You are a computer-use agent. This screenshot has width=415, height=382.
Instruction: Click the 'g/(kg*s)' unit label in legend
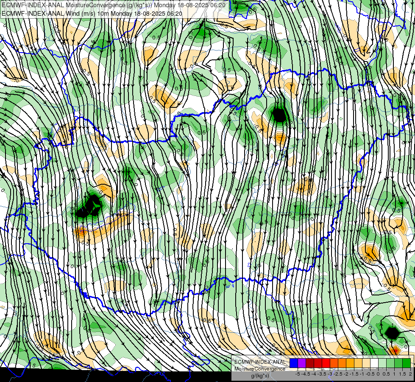pyautogui.click(x=260, y=376)
